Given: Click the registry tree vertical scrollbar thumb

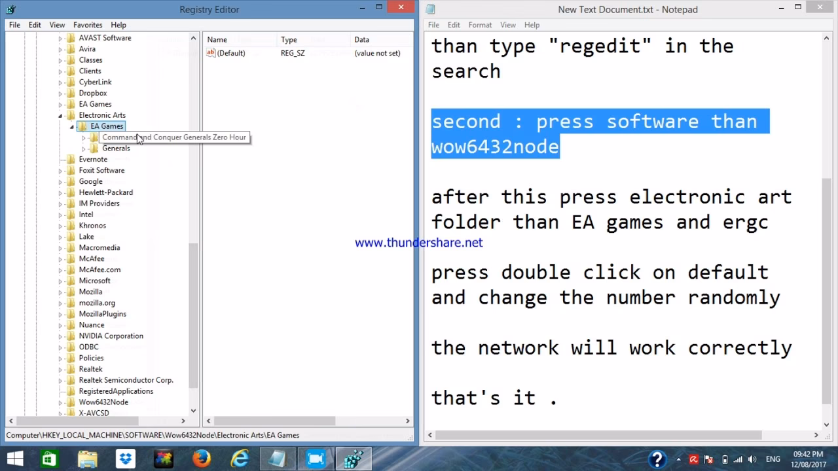Looking at the screenshot, I should click(193, 315).
